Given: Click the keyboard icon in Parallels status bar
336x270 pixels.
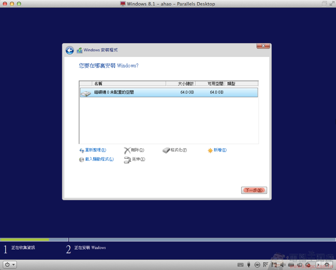Looking at the screenshot, I should [x=241, y=265].
